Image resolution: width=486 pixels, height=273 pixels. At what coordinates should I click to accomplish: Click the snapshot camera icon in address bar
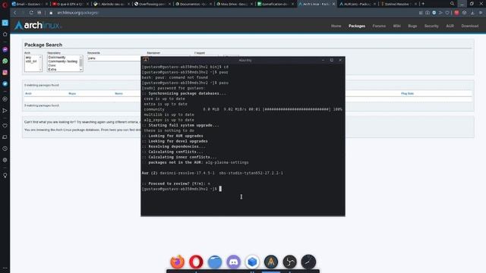[428, 13]
